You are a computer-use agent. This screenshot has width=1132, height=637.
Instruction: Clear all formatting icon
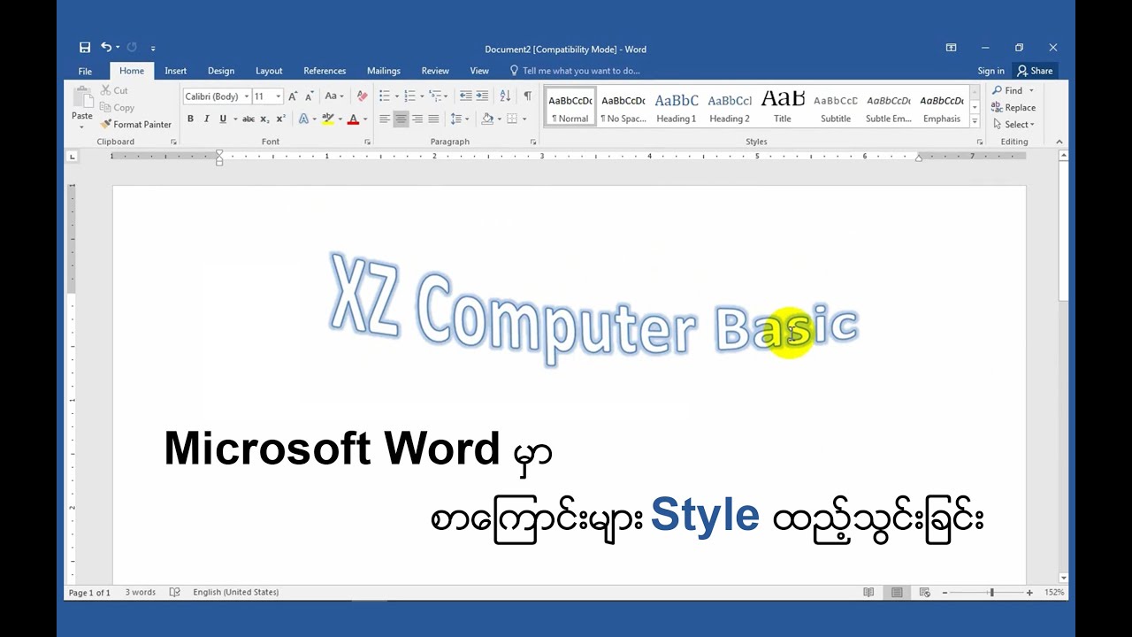[362, 96]
